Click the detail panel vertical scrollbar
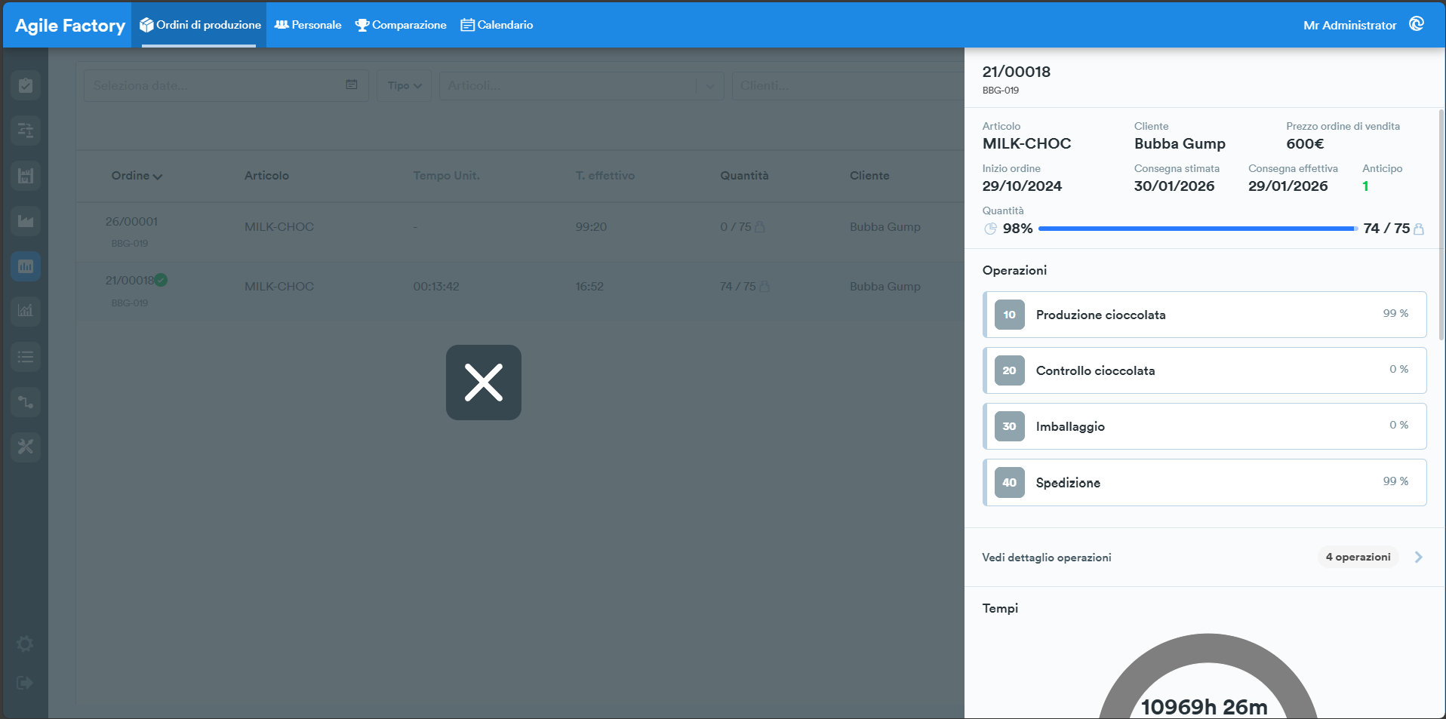The height and width of the screenshot is (719, 1446). click(x=1441, y=225)
